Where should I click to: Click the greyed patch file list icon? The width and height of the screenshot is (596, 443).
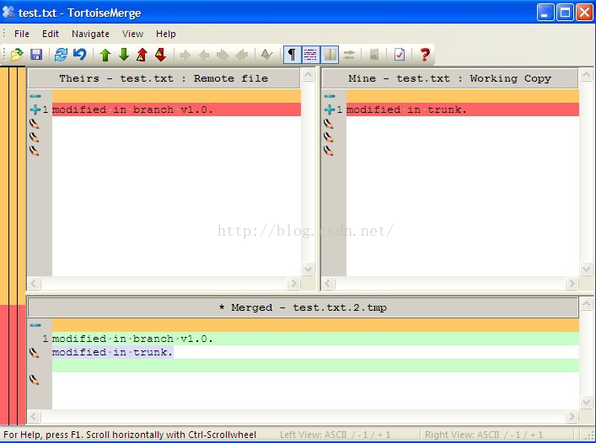click(374, 55)
